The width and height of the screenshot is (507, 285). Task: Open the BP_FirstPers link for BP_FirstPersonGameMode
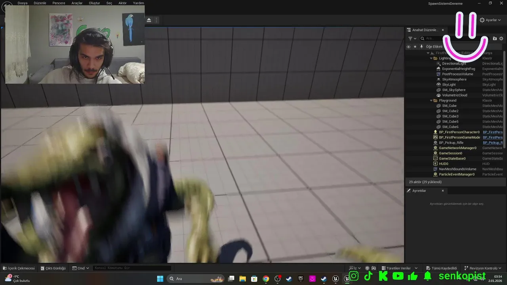click(492, 137)
